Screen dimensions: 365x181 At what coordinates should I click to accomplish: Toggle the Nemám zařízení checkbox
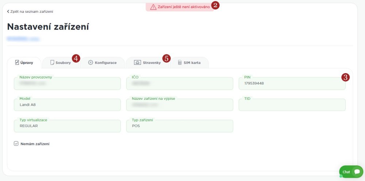[16, 144]
